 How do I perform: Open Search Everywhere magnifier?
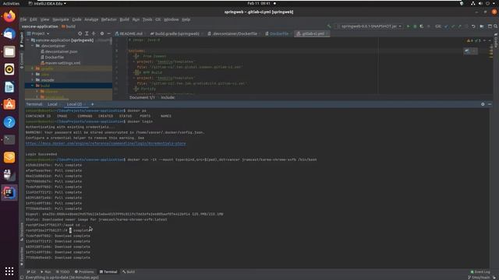(495, 26)
